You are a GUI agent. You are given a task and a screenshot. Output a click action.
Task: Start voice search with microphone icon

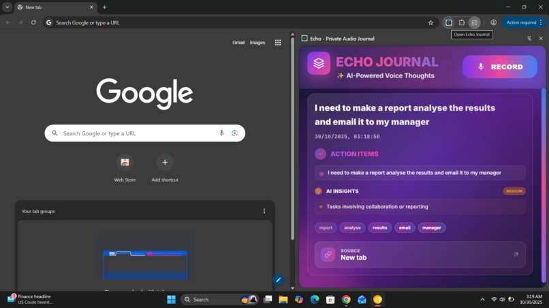(x=221, y=133)
